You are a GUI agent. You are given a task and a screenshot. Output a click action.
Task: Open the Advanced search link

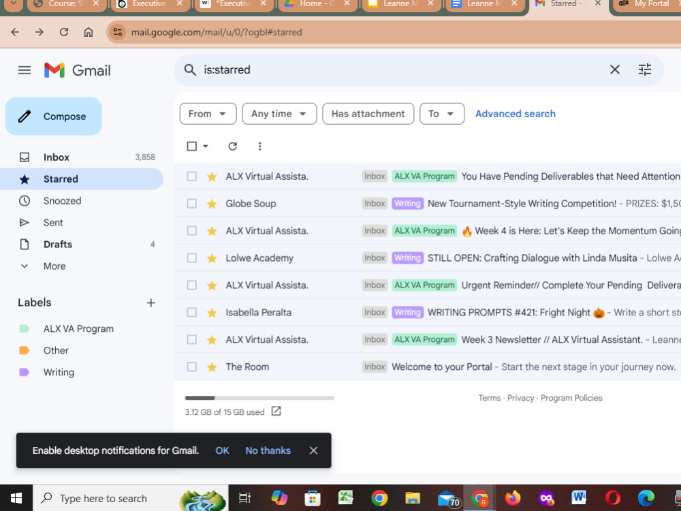(515, 114)
